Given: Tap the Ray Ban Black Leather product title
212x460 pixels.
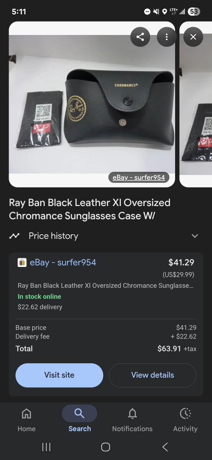Looking at the screenshot, I should pyautogui.click(x=90, y=209).
